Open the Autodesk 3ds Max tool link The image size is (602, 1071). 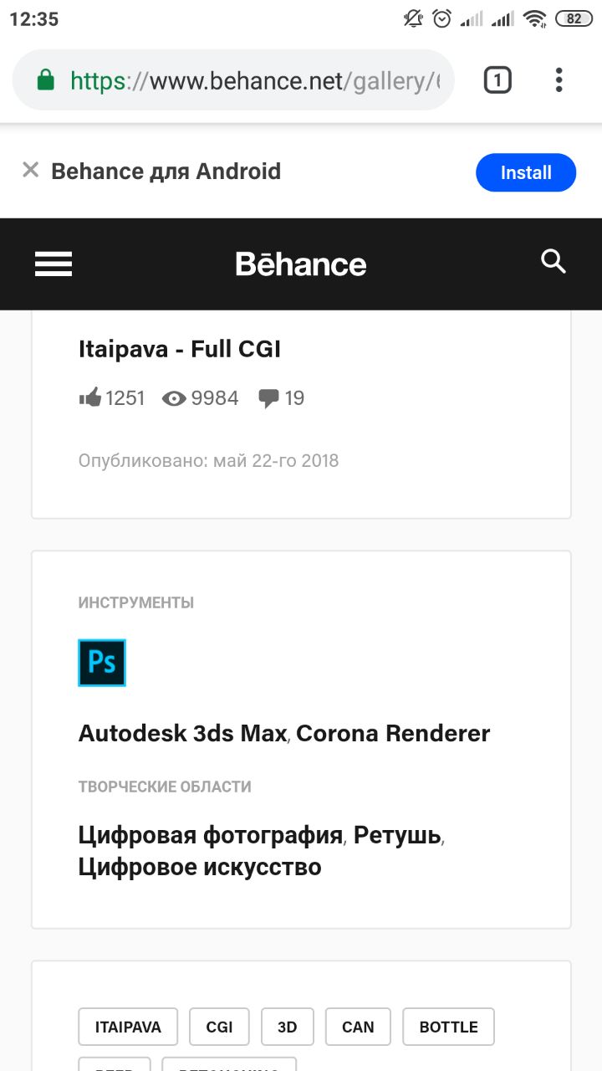183,733
